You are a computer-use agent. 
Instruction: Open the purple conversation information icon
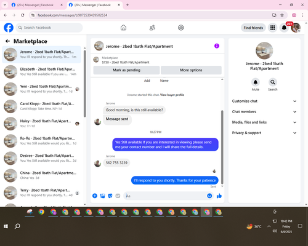(x=217, y=46)
